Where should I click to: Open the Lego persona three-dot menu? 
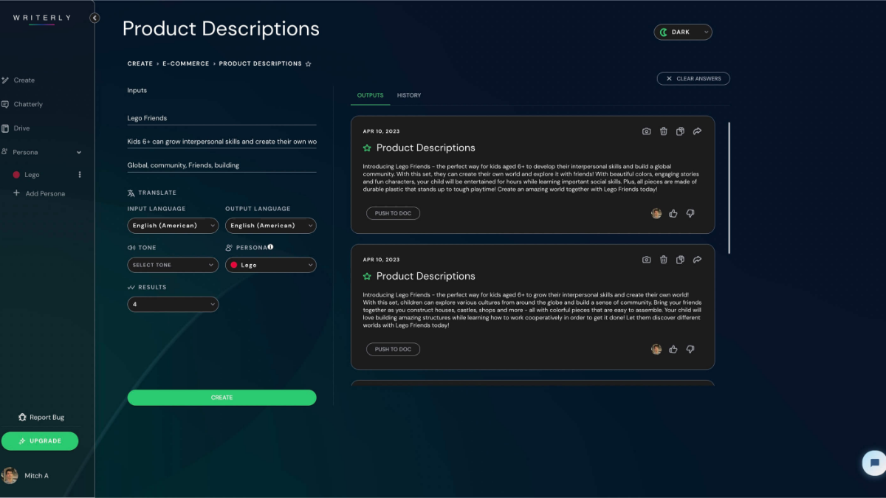tap(80, 175)
